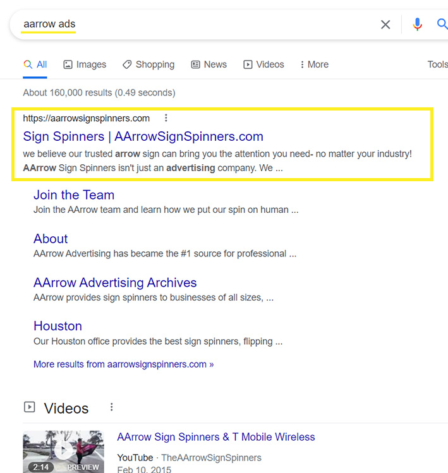Open the 'About' sitelink
Viewport: 448px width, 473px height.
click(51, 239)
